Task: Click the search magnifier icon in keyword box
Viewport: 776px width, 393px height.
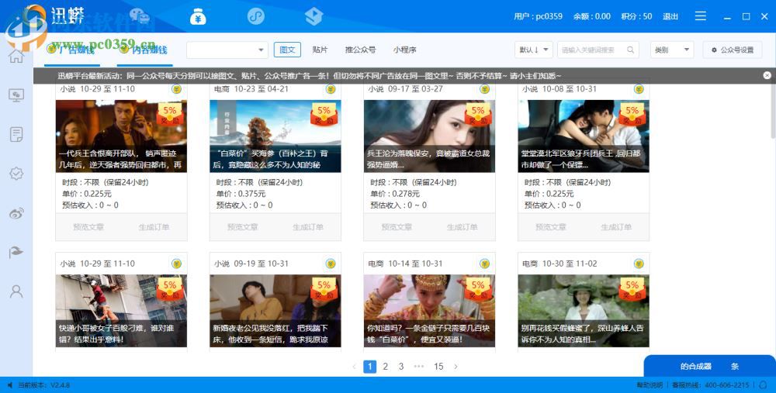Action: [630, 50]
